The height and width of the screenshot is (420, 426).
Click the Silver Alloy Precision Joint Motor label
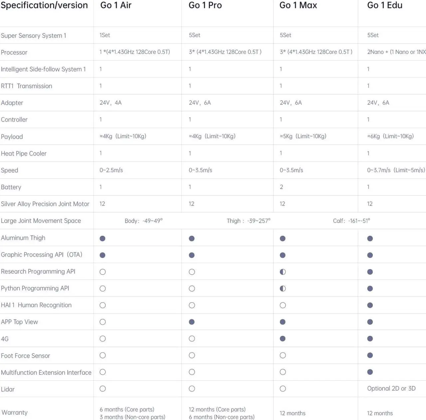coord(45,204)
